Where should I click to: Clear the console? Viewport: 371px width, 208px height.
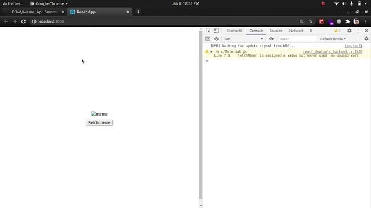(x=216, y=39)
